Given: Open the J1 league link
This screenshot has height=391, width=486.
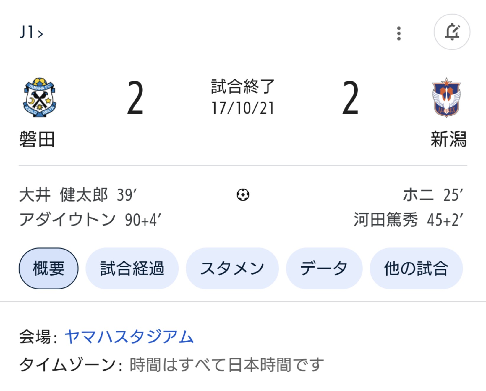Looking at the screenshot, I should (31, 32).
